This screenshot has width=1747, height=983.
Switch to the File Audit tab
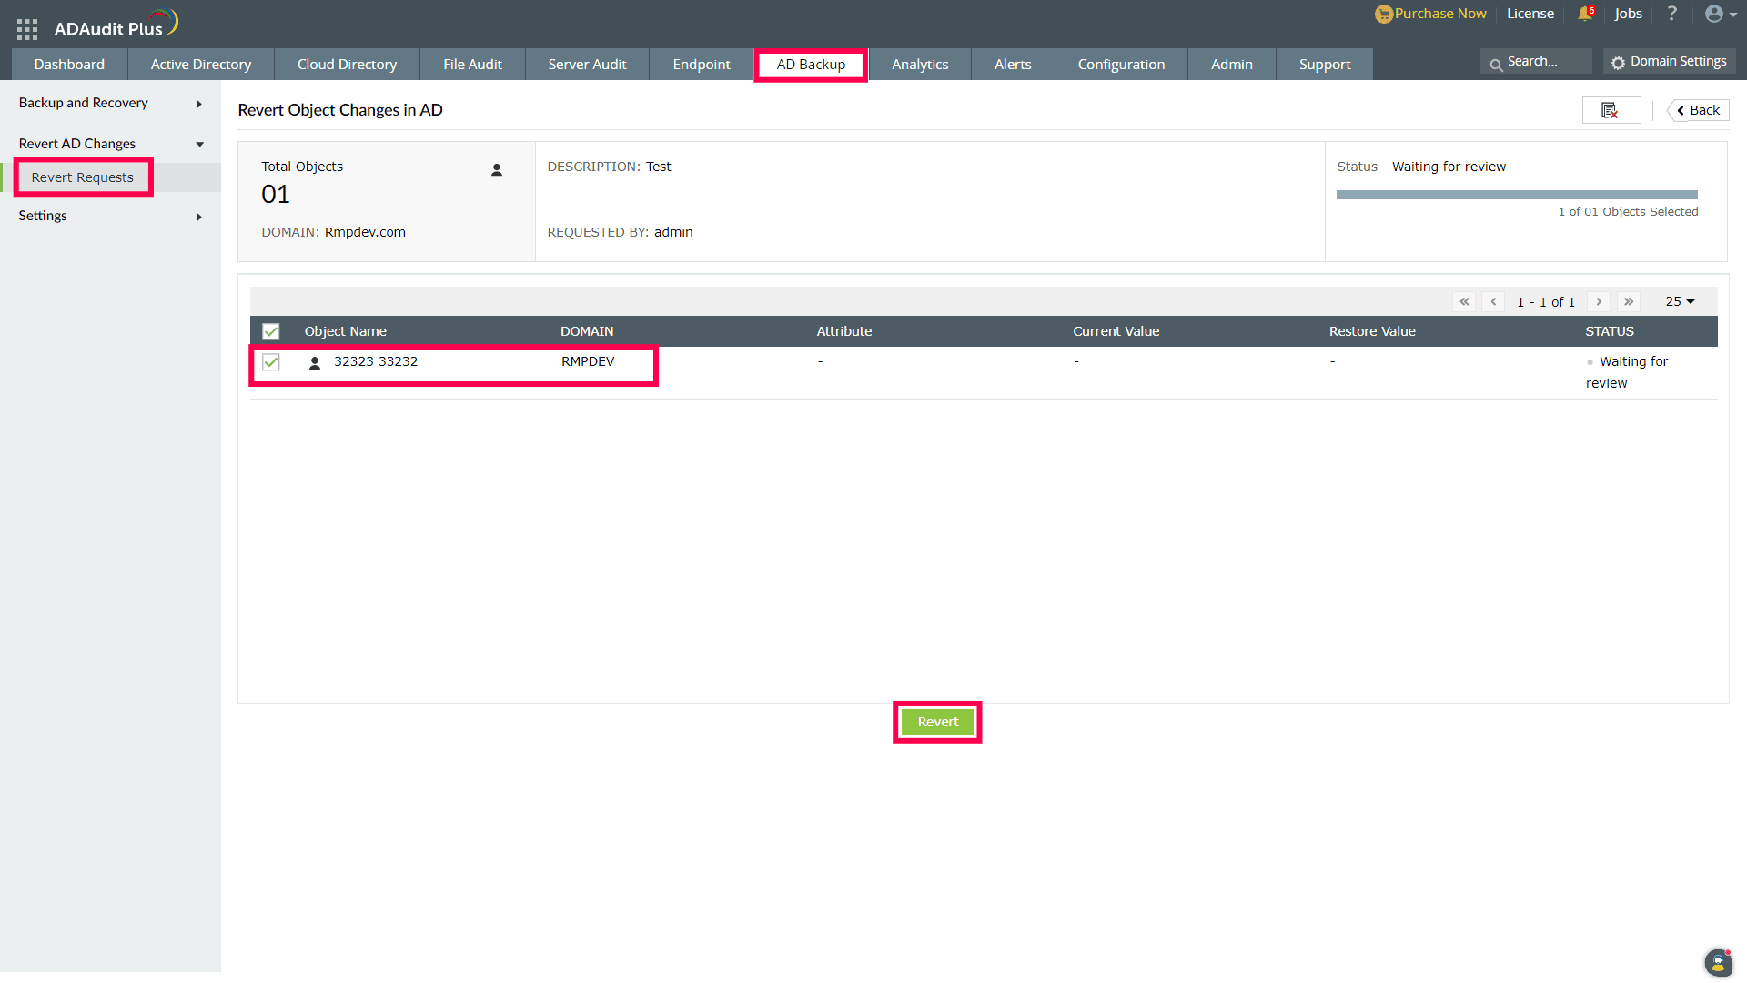pos(472,65)
